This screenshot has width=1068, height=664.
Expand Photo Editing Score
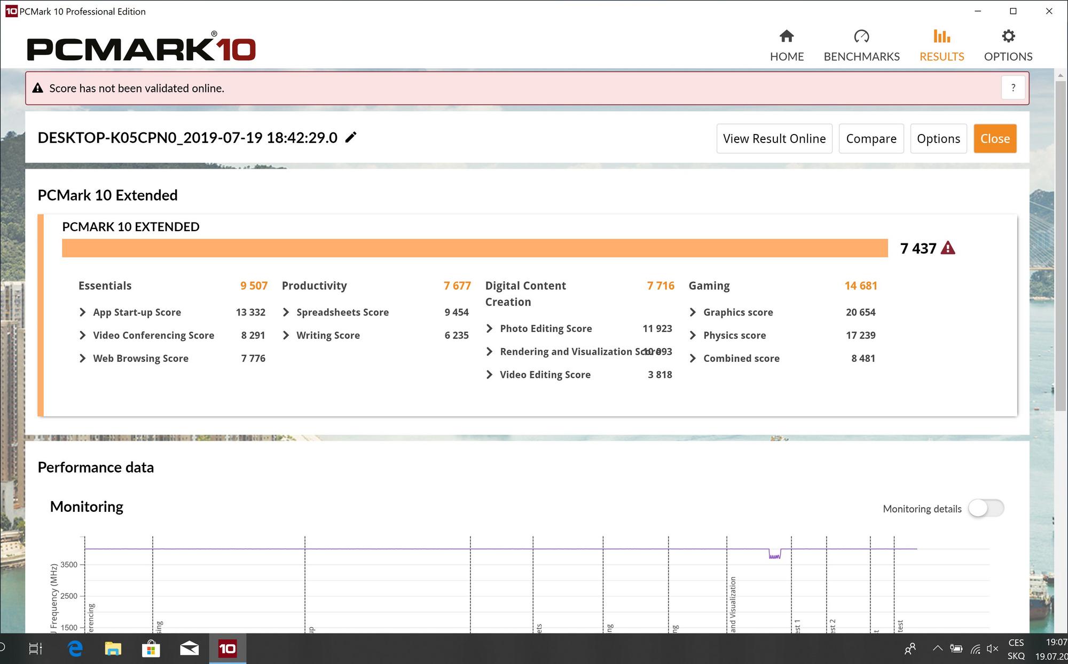489,328
